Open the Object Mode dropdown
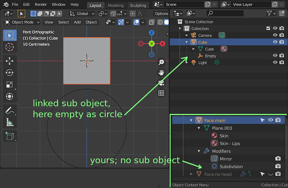Viewport: 288px width, 188px height. tap(22, 22)
